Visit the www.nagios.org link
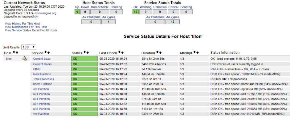This screenshot has height=118, width=290. (46, 13)
